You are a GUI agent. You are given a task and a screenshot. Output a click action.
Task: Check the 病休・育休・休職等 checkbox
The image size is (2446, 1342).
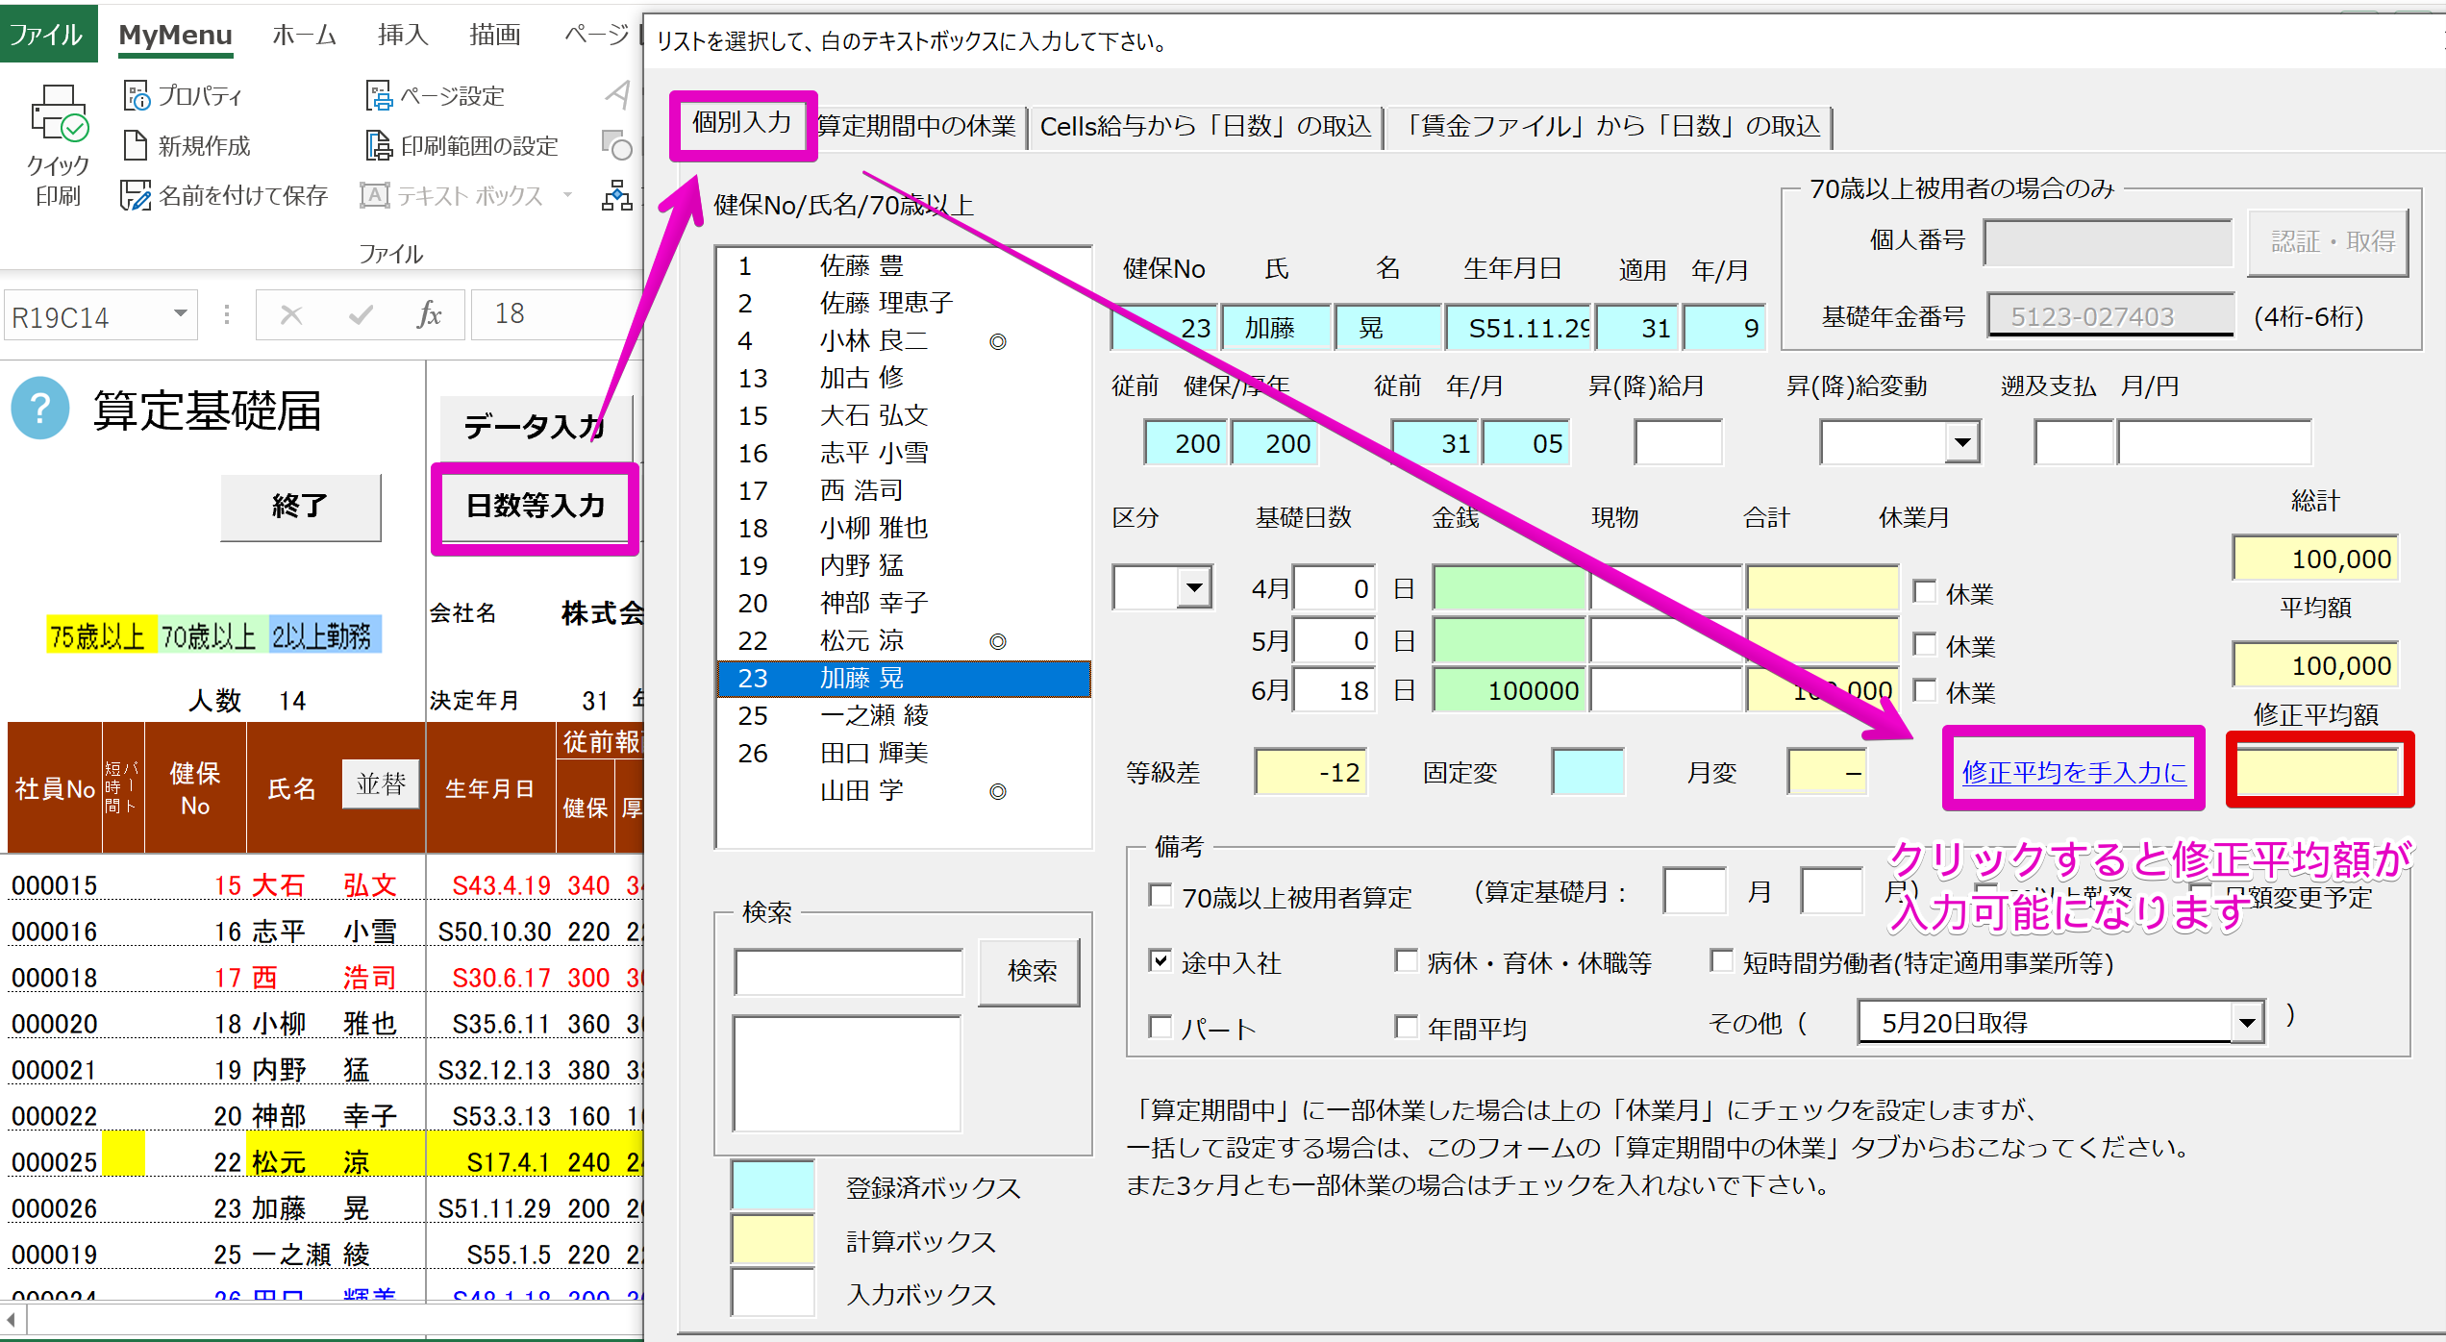[1407, 960]
